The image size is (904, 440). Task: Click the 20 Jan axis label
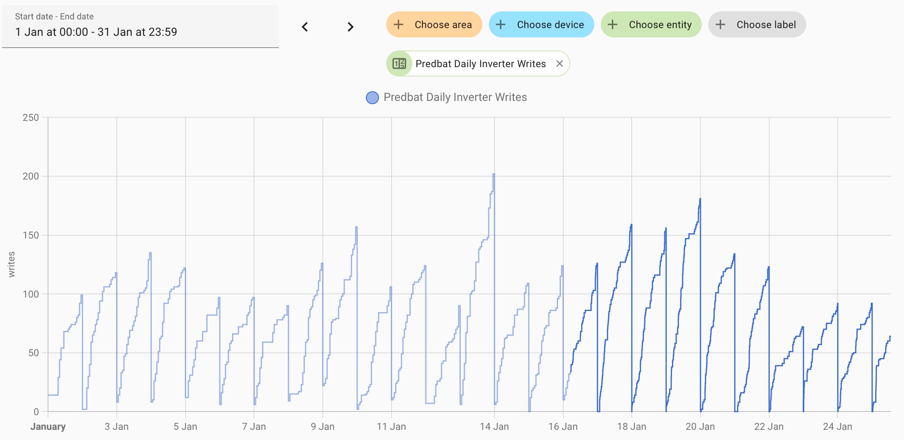pyautogui.click(x=700, y=427)
